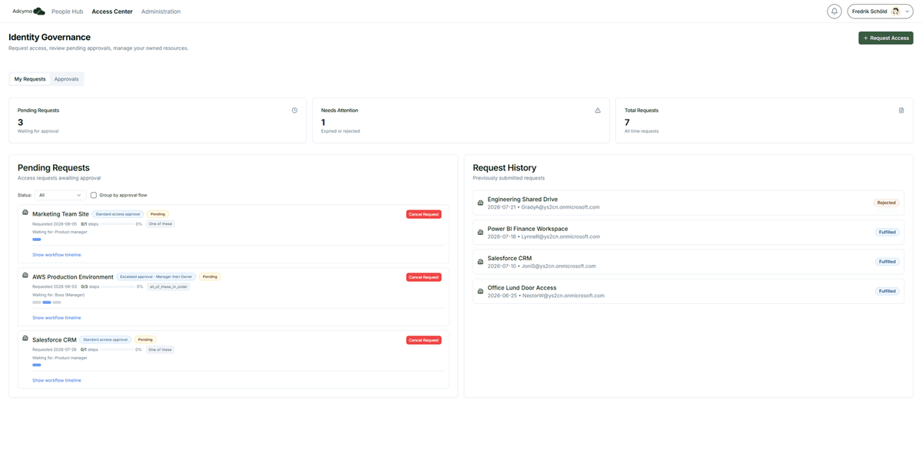Click the icon beside Power BI Finance Workspace
The width and height of the screenshot is (922, 449).
point(481,233)
